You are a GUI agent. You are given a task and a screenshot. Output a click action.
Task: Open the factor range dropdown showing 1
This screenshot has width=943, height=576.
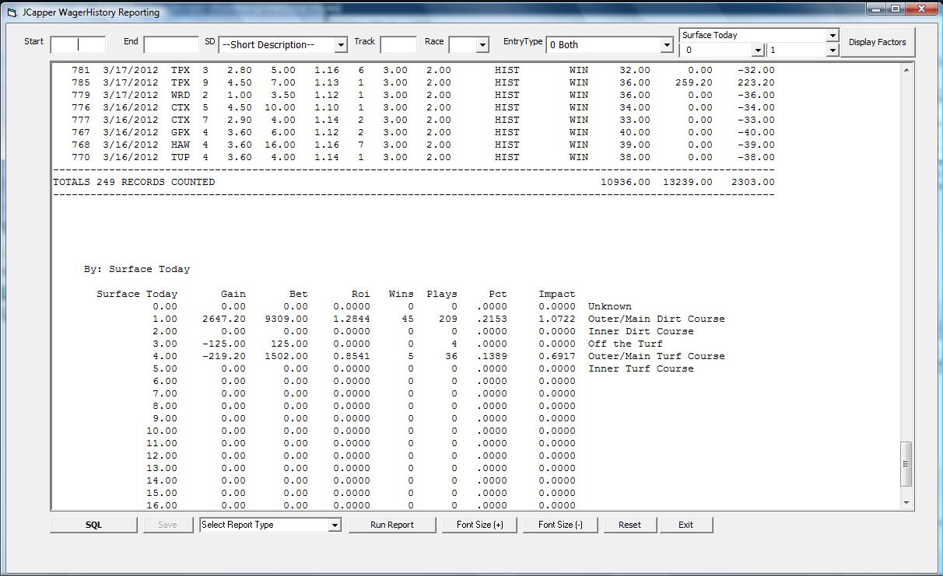(833, 50)
